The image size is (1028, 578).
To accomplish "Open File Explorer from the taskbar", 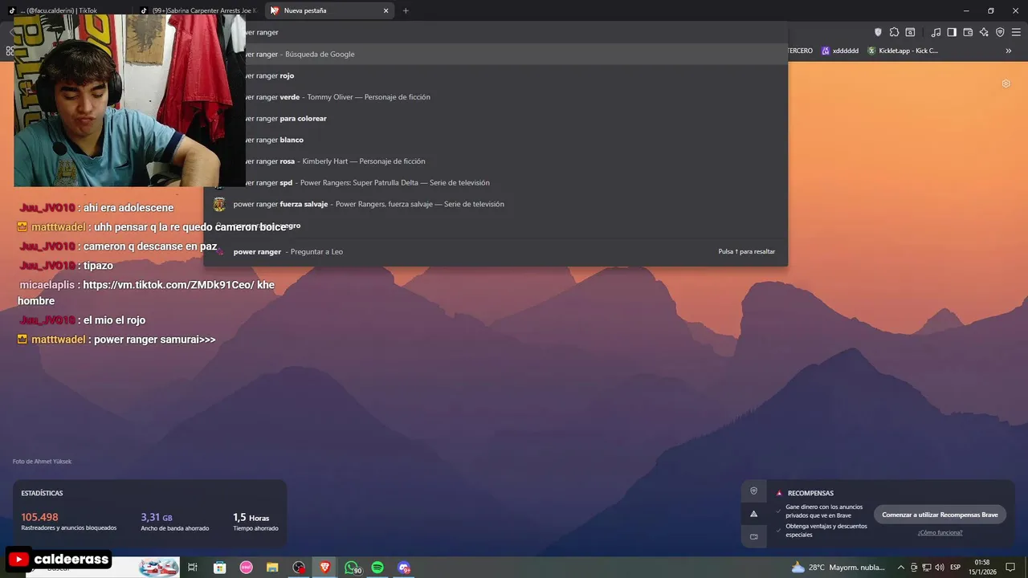I will (272, 568).
